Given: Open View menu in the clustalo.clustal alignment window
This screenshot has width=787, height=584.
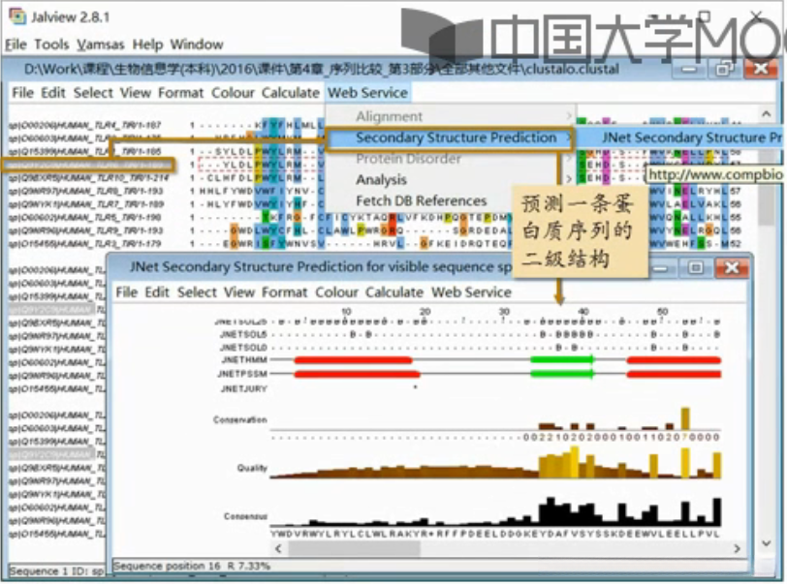Looking at the screenshot, I should pyautogui.click(x=136, y=93).
